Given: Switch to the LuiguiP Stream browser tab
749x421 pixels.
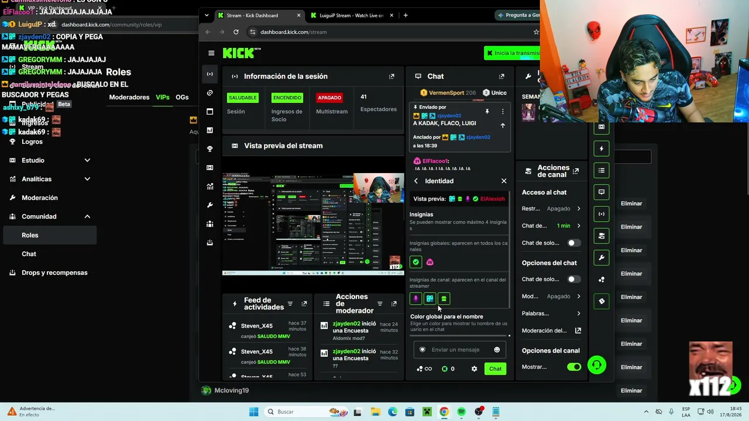Looking at the screenshot, I should pos(351,15).
